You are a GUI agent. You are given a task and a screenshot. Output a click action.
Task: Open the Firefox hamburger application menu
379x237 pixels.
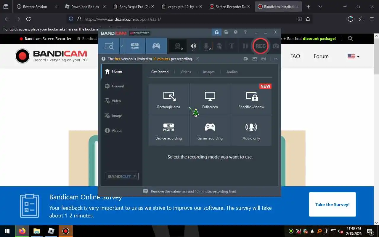(372, 19)
